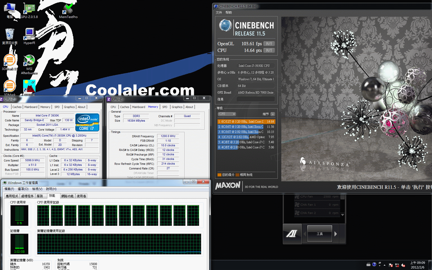Image resolution: width=432 pixels, height=270 pixels.
Task: Click the Intel Core i7 badge in CPU-Z
Action: click(x=87, y=122)
